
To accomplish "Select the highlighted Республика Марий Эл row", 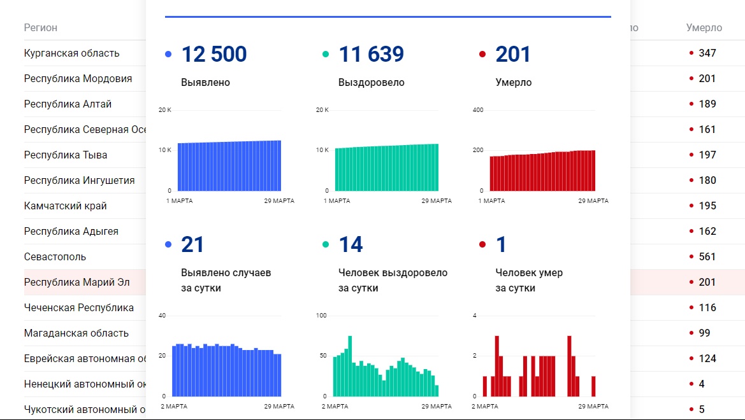I will click(76, 283).
